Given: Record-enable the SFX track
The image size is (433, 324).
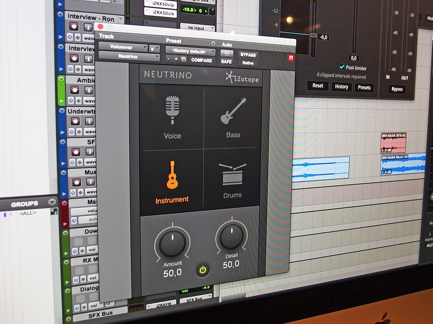Looking at the screenshot, I should point(76,152).
